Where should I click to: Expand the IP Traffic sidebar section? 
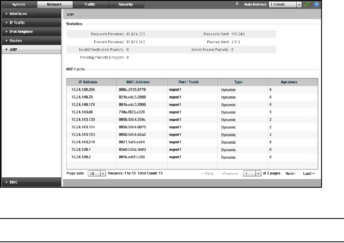click(31, 23)
